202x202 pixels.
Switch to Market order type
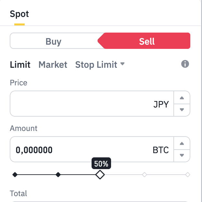pyautogui.click(x=53, y=65)
